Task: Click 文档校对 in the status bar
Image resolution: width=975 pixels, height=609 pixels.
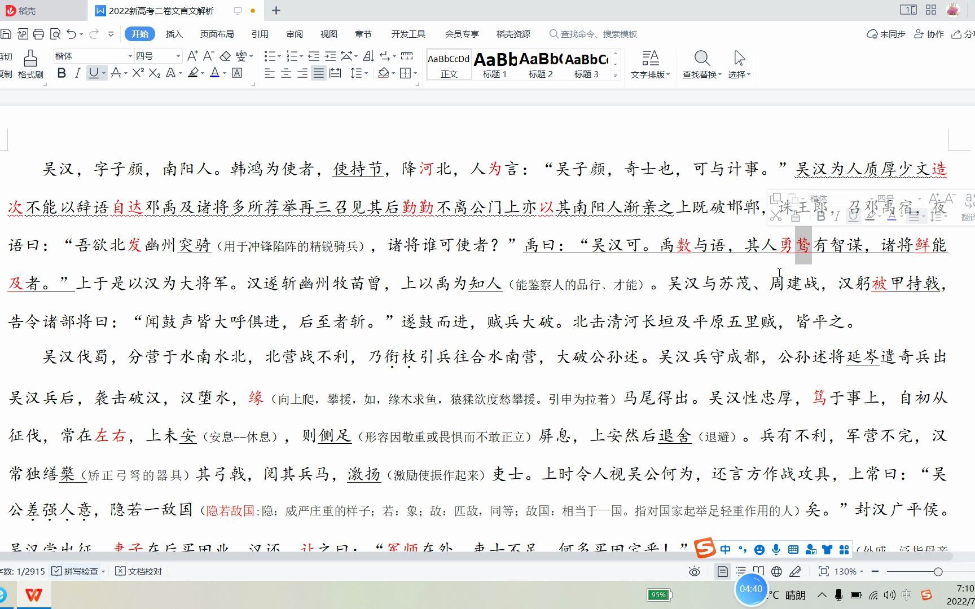Action: 139,571
